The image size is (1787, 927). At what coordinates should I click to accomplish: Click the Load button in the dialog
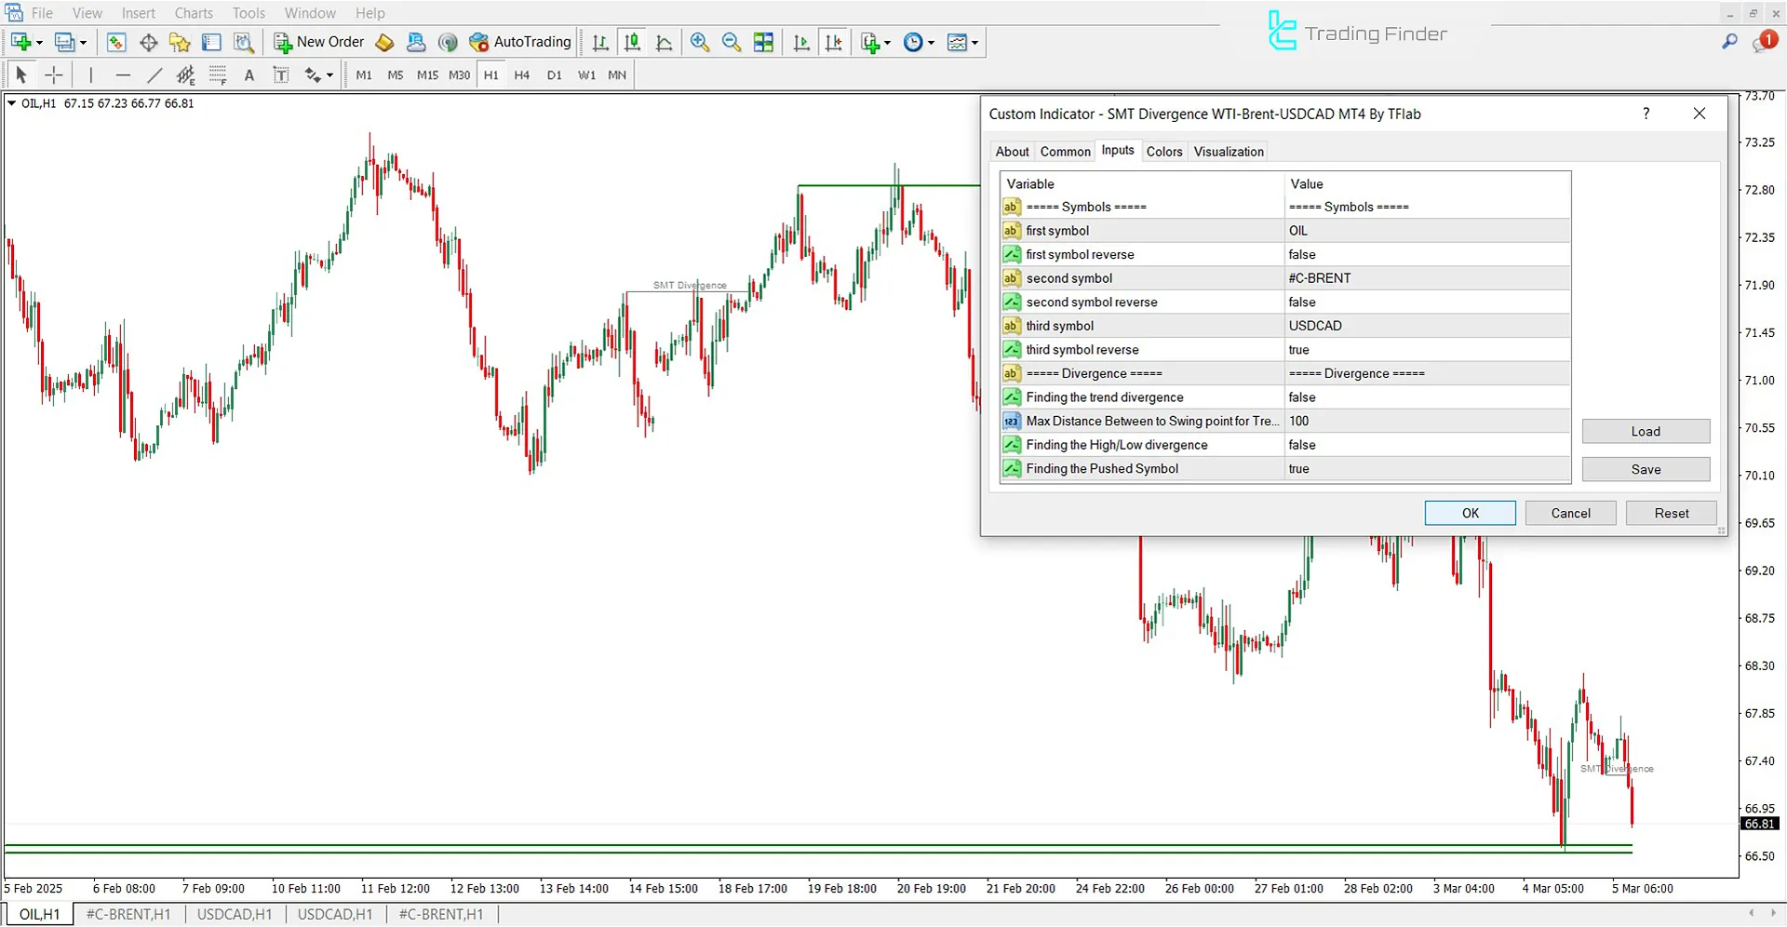point(1646,431)
